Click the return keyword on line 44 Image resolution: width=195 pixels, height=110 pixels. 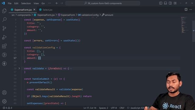tap(87, 96)
